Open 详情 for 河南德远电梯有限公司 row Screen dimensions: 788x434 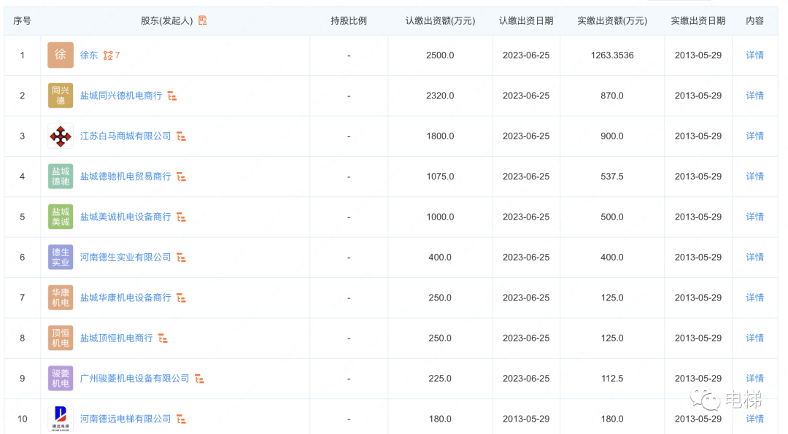point(755,419)
